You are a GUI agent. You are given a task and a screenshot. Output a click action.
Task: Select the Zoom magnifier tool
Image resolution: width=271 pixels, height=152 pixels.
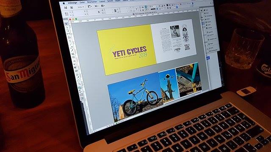(79, 84)
